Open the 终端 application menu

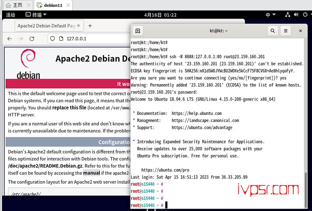tap(36, 15)
